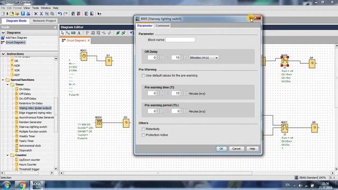Click the Delete black X toolbar icon
Viewport: 338px width, 190px height.
click(x=36, y=14)
